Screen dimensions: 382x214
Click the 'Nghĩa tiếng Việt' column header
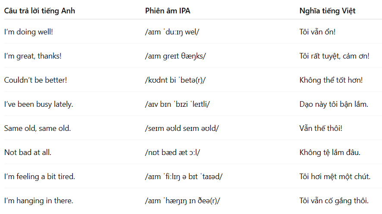point(327,11)
